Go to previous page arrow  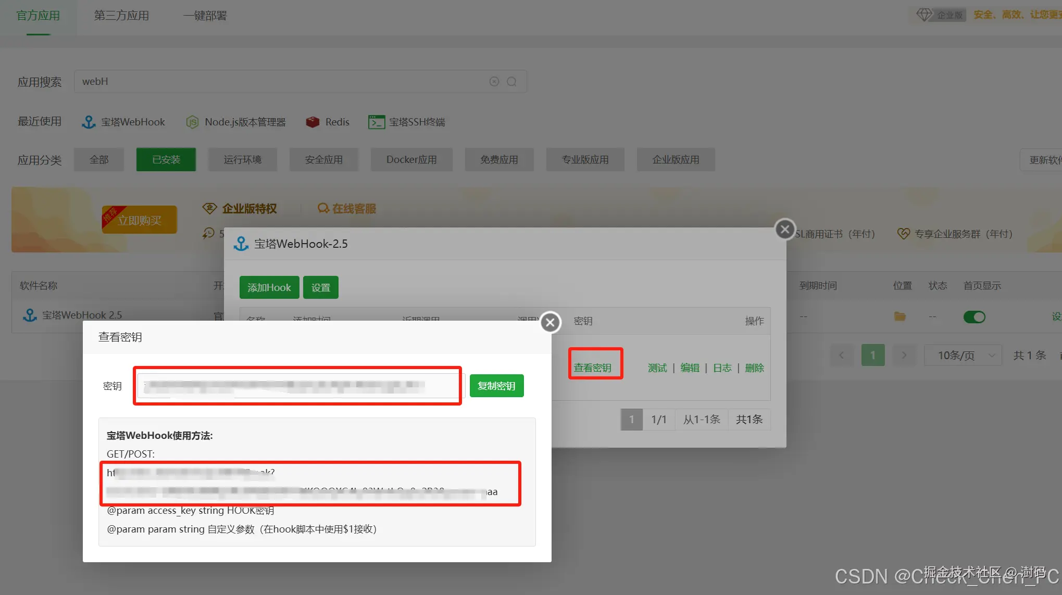[x=841, y=355]
